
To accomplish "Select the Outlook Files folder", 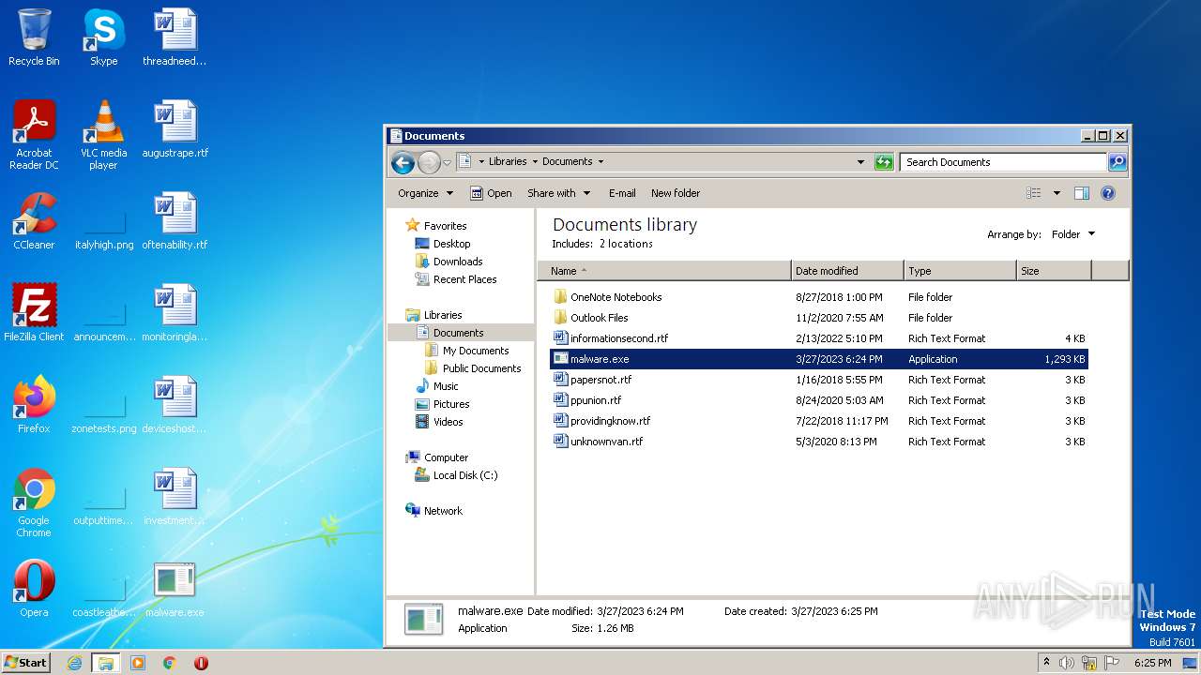I will [x=818, y=318].
